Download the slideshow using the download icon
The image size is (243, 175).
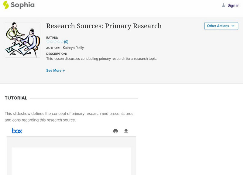coord(126,131)
